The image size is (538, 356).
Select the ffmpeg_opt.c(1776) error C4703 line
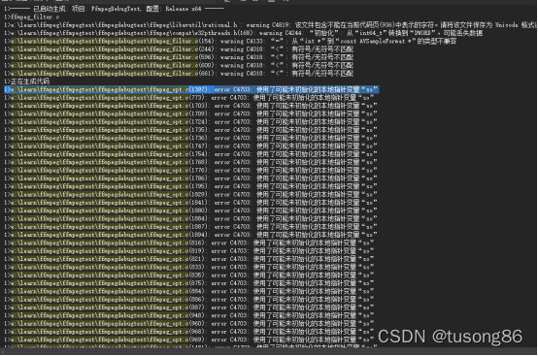click(190, 171)
